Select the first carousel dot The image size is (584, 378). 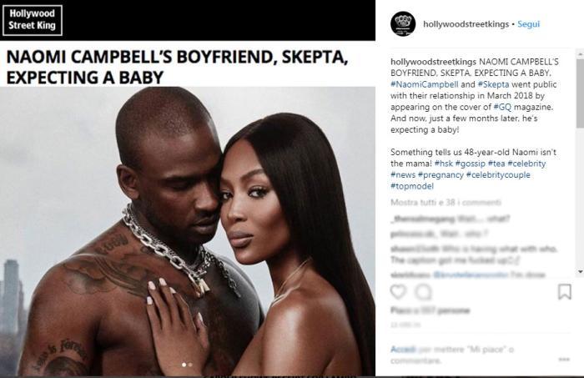pyautogui.click(x=184, y=365)
